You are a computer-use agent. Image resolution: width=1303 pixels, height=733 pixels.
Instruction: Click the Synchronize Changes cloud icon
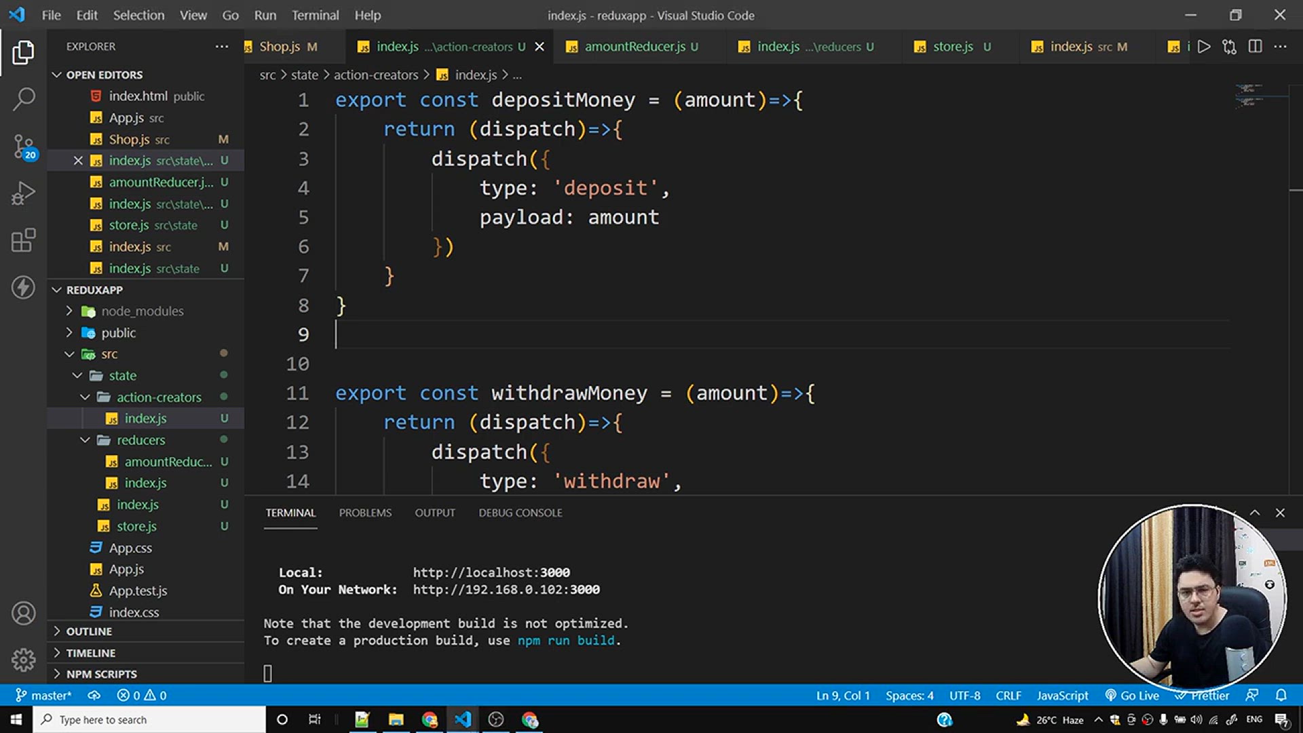pos(94,695)
